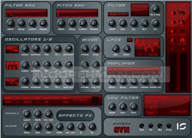Adjust the Filter reso knob
This screenshot has width=192, height=138.
point(123,23)
